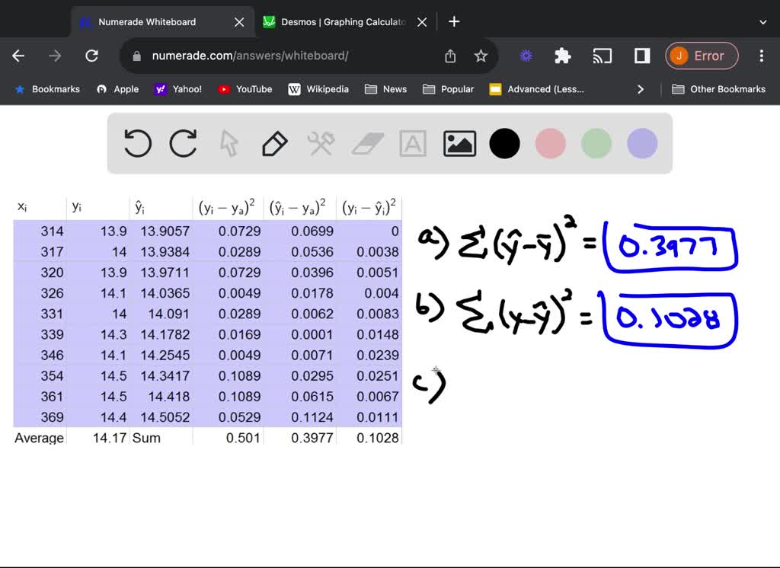This screenshot has height=568, width=780.
Task: Click the Undo arrow on the whiteboard toolbar
Action: point(137,143)
